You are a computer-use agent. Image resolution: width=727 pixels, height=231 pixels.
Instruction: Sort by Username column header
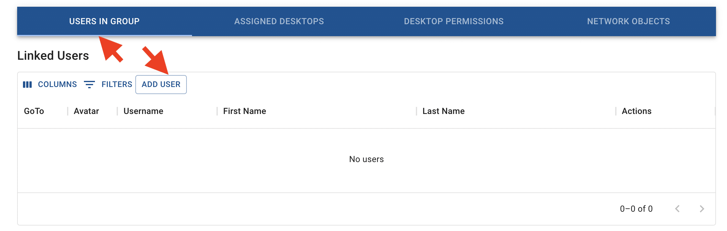click(x=143, y=111)
